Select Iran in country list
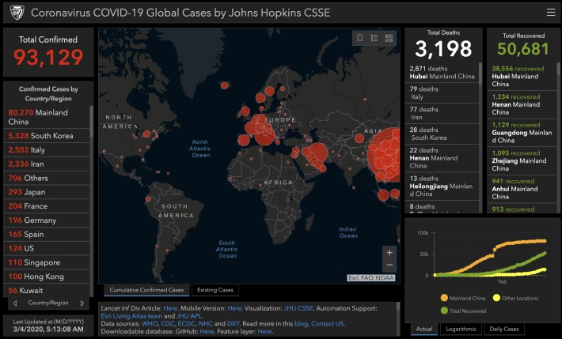Screen dimensions: 562x339 [47, 164]
